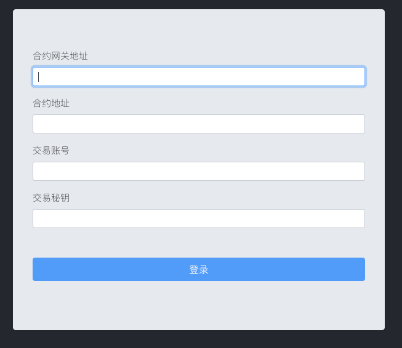
Task: Click empty gray panel area below 登录
Action: pyautogui.click(x=199, y=305)
